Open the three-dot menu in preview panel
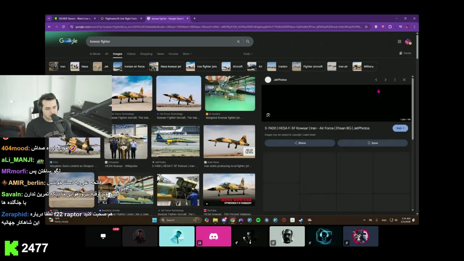Image resolution: width=464 pixels, height=261 pixels. coord(395,80)
